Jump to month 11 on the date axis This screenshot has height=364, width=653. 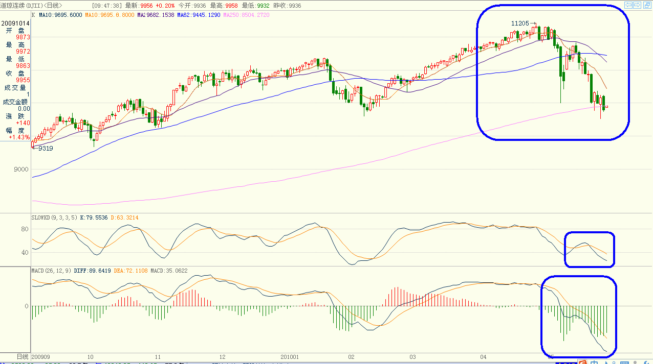(158, 357)
